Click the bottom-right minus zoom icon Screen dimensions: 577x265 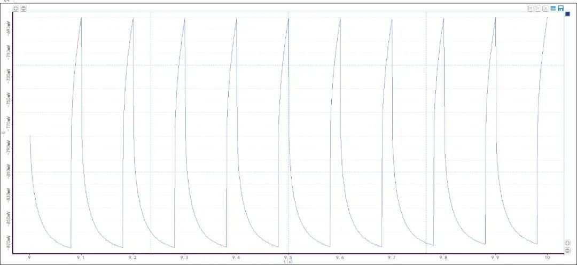click(567, 250)
